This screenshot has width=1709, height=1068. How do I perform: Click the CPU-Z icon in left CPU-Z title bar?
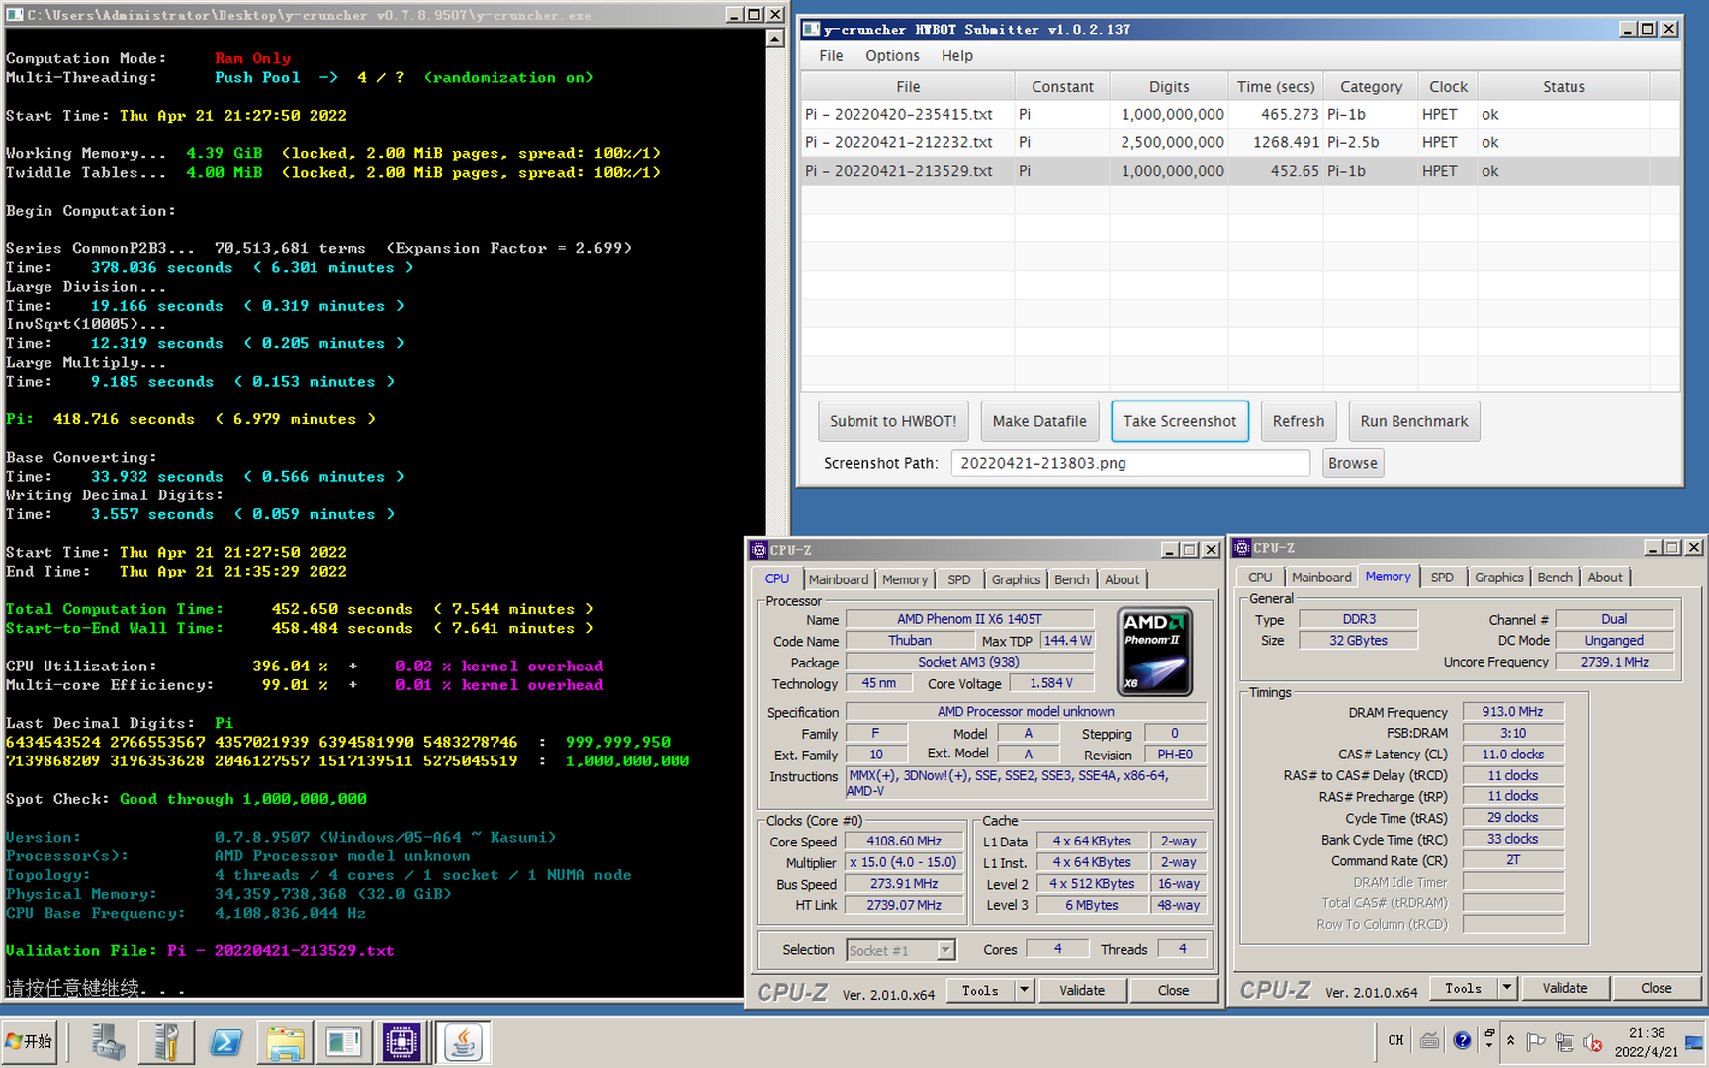[759, 550]
